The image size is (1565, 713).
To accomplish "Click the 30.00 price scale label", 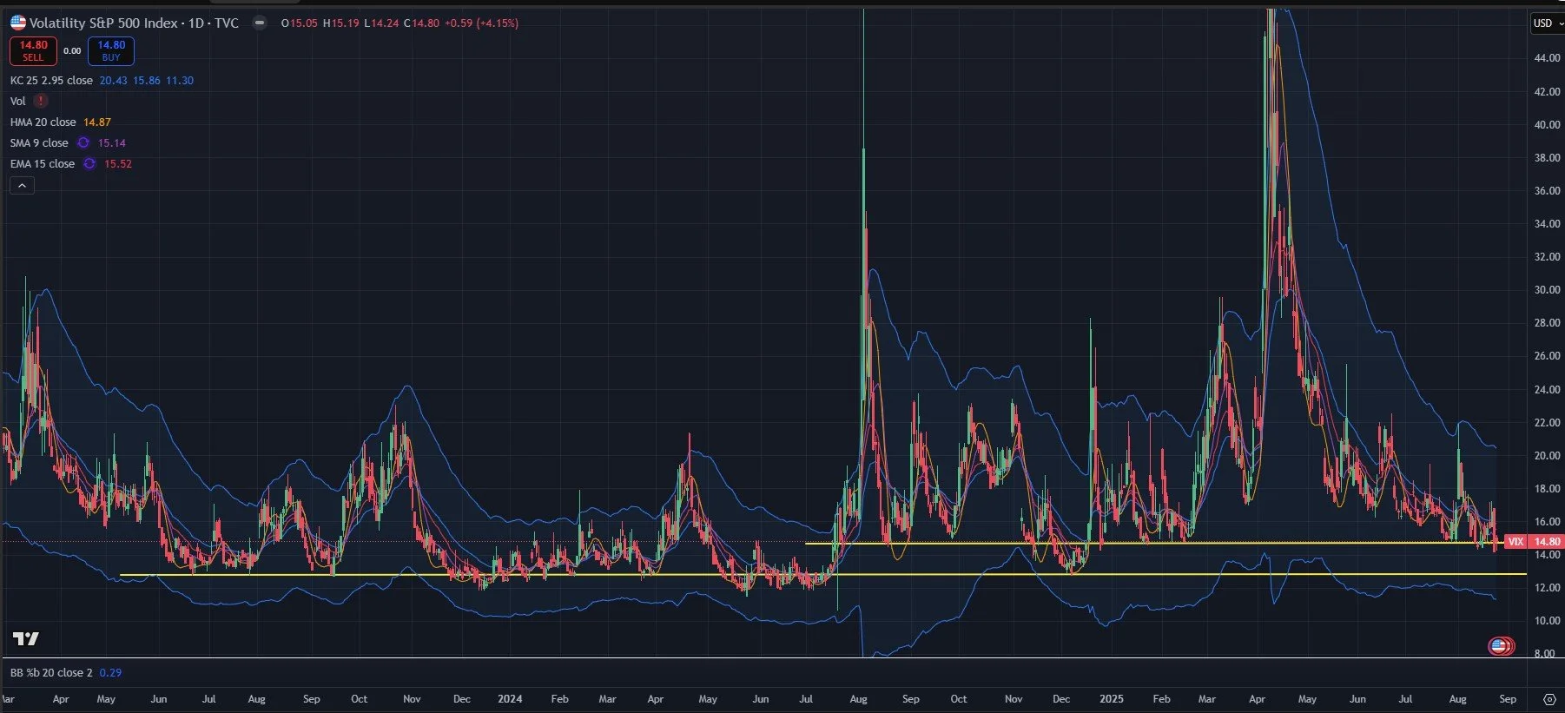I will point(1547,290).
